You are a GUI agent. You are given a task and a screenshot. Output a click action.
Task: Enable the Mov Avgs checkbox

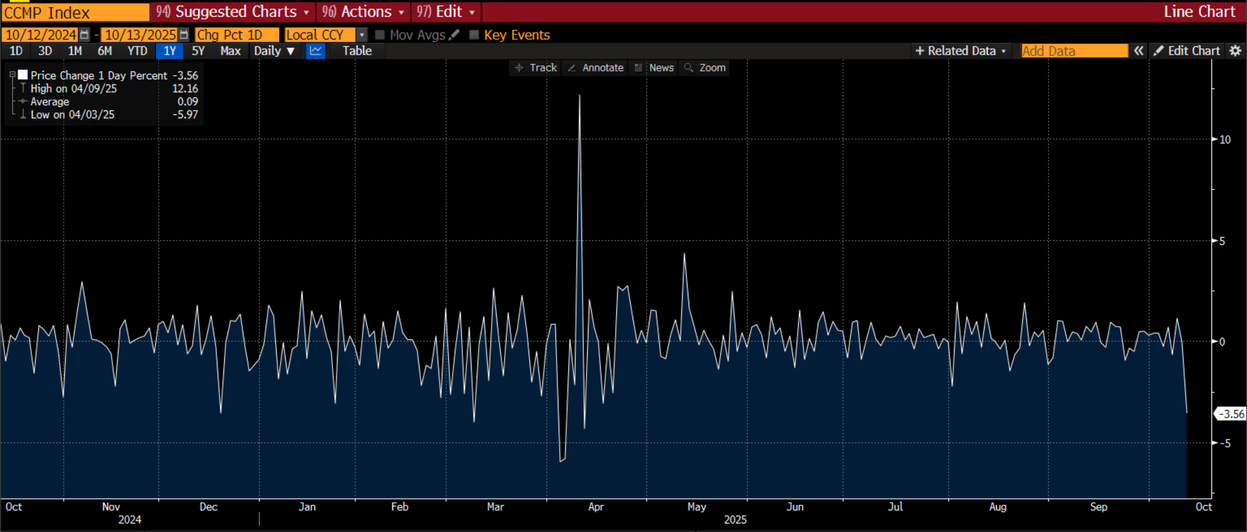tap(381, 35)
